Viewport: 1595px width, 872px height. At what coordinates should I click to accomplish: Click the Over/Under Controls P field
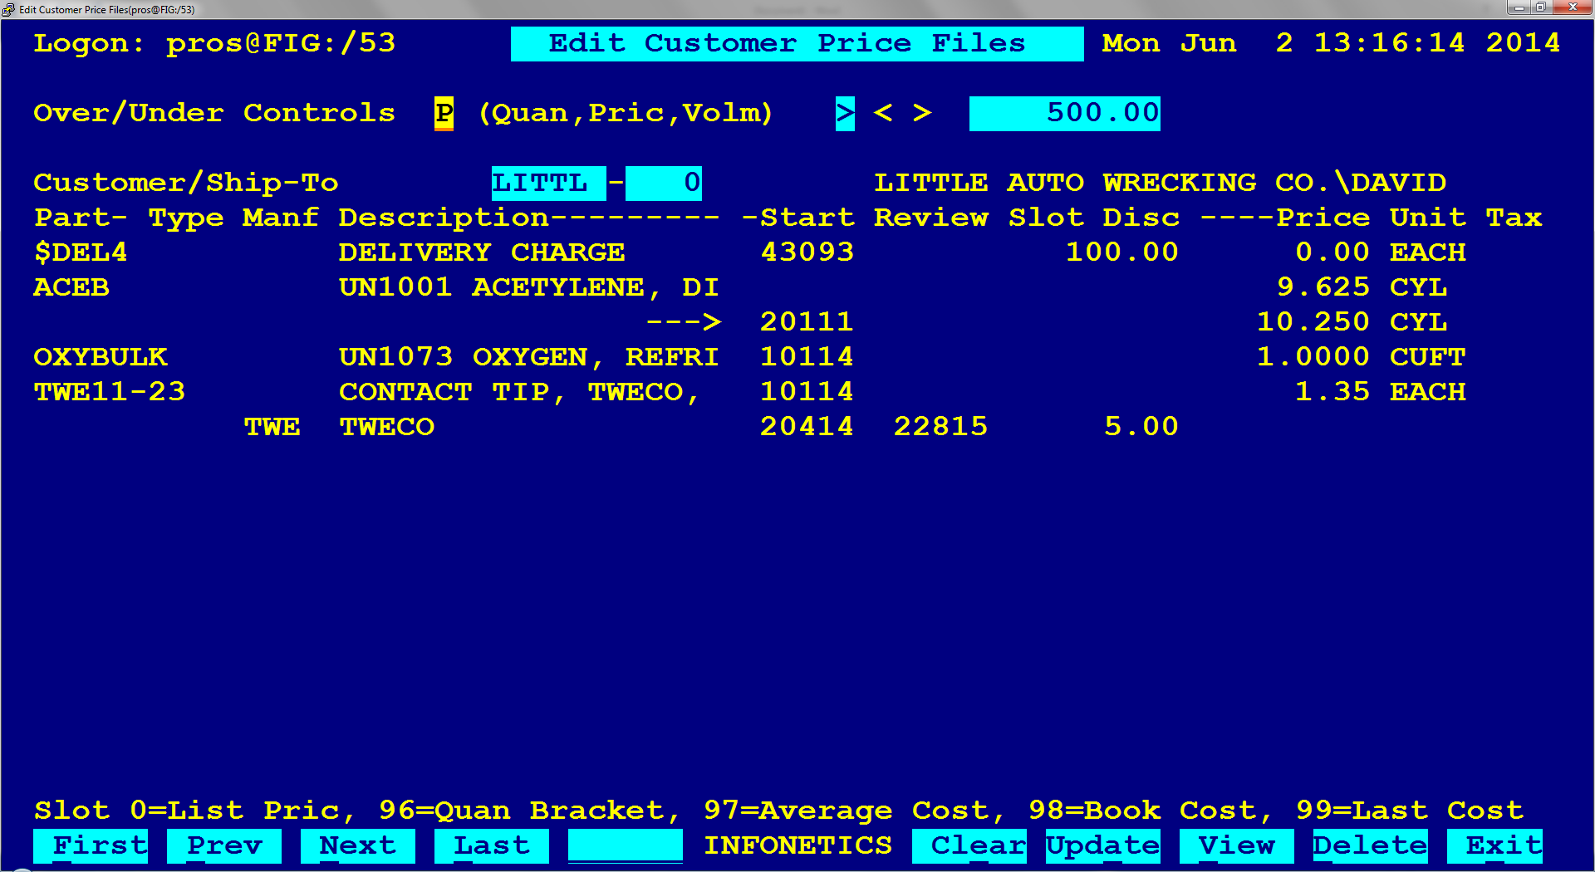[x=444, y=113]
